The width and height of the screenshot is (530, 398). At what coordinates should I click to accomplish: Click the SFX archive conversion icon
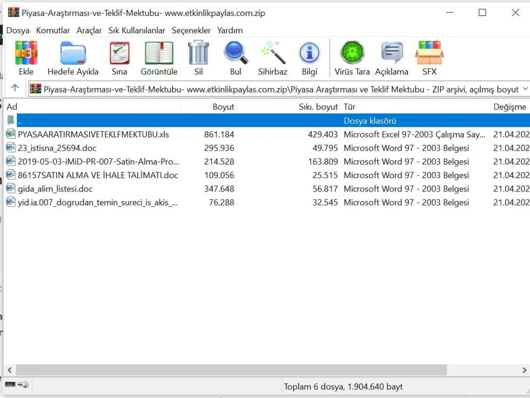(x=429, y=53)
